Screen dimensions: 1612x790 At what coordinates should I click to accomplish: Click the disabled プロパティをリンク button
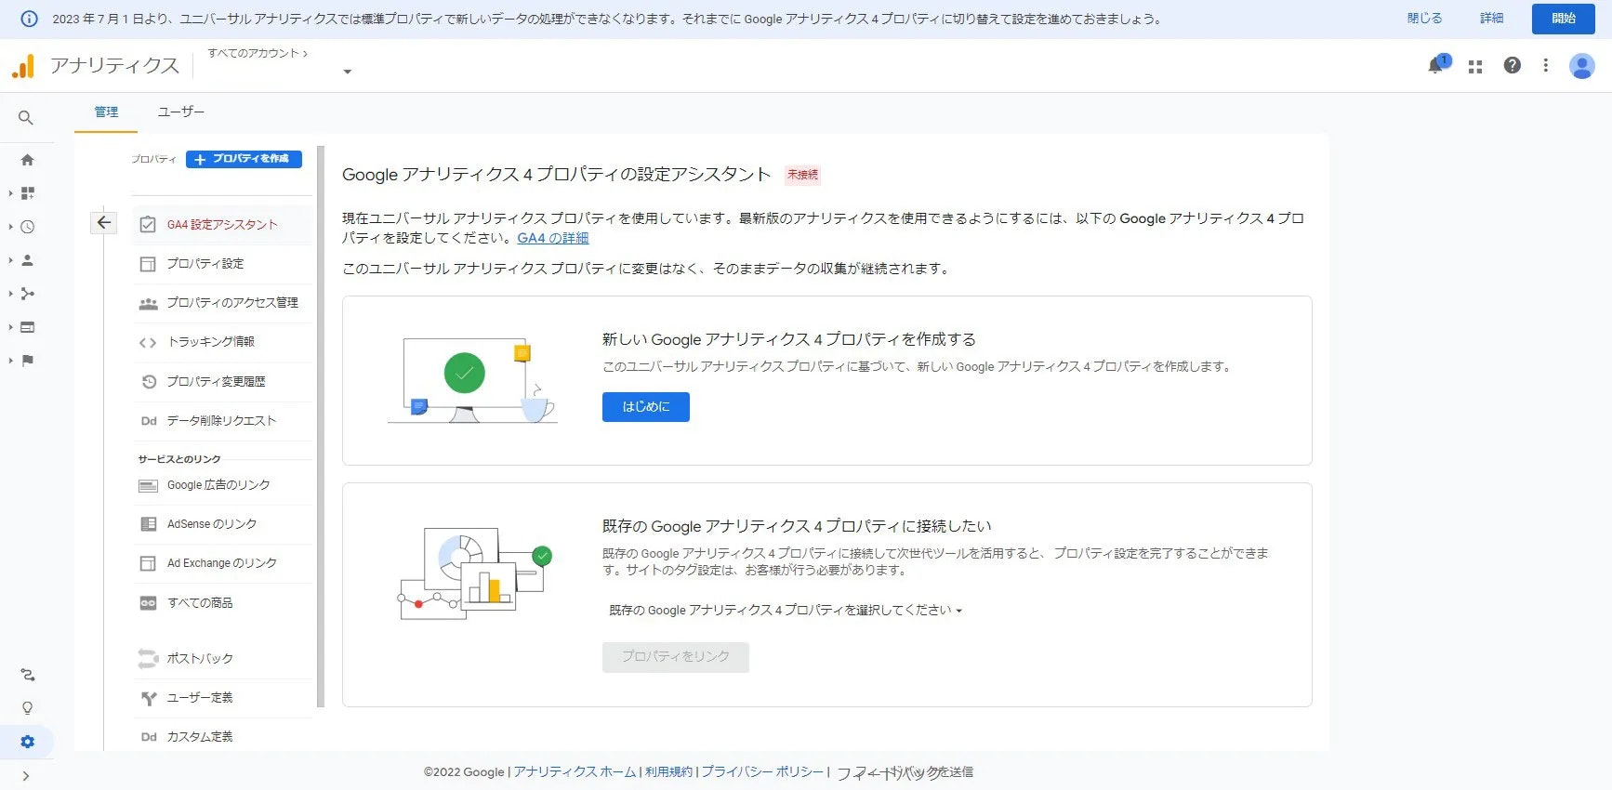point(676,657)
